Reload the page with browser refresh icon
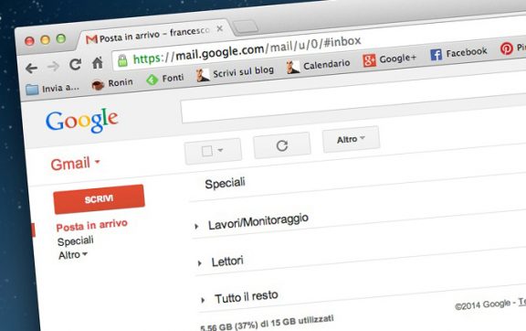This screenshot has width=526, height=331. click(x=75, y=64)
